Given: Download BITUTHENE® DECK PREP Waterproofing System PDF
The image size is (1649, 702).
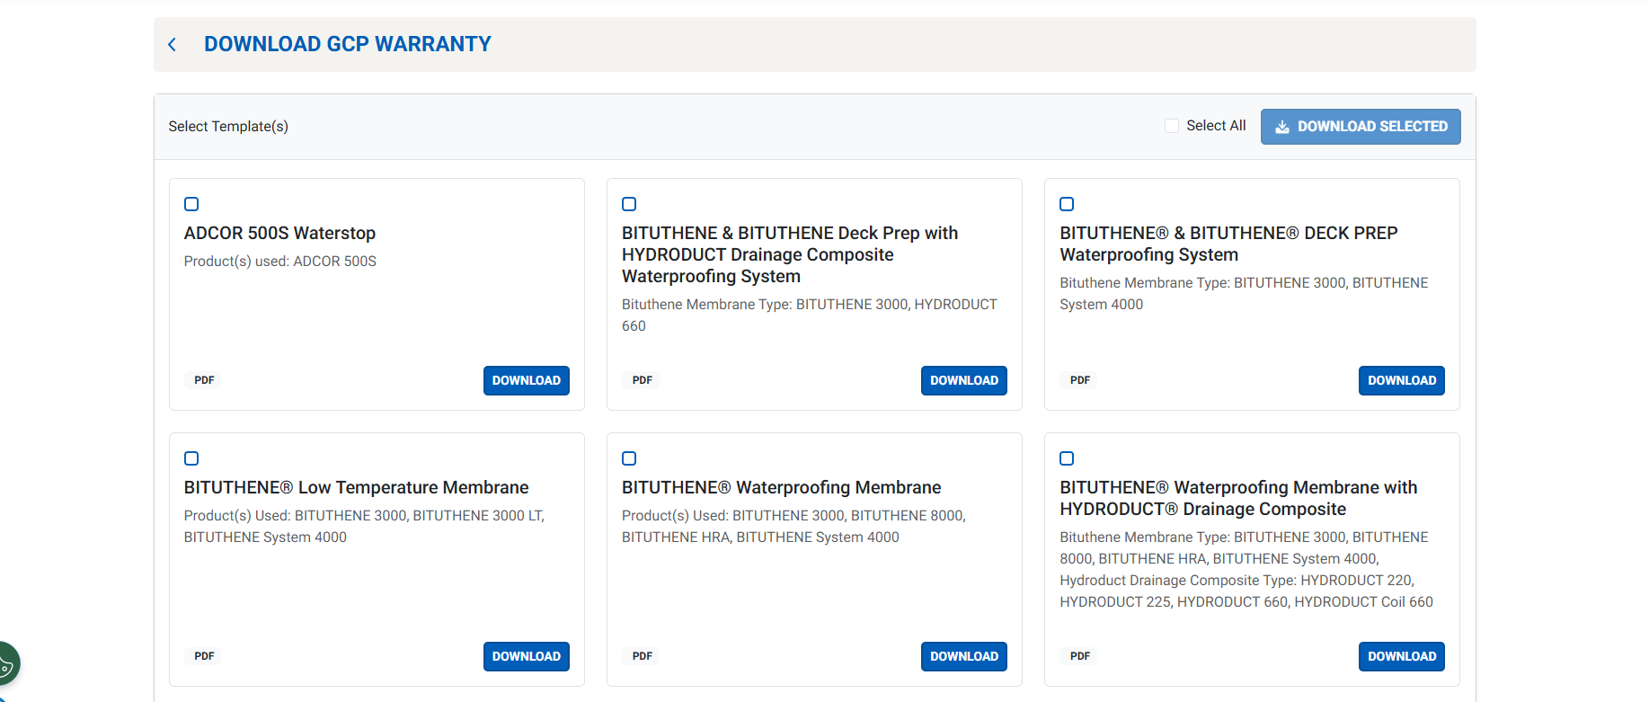Looking at the screenshot, I should click(x=1402, y=380).
